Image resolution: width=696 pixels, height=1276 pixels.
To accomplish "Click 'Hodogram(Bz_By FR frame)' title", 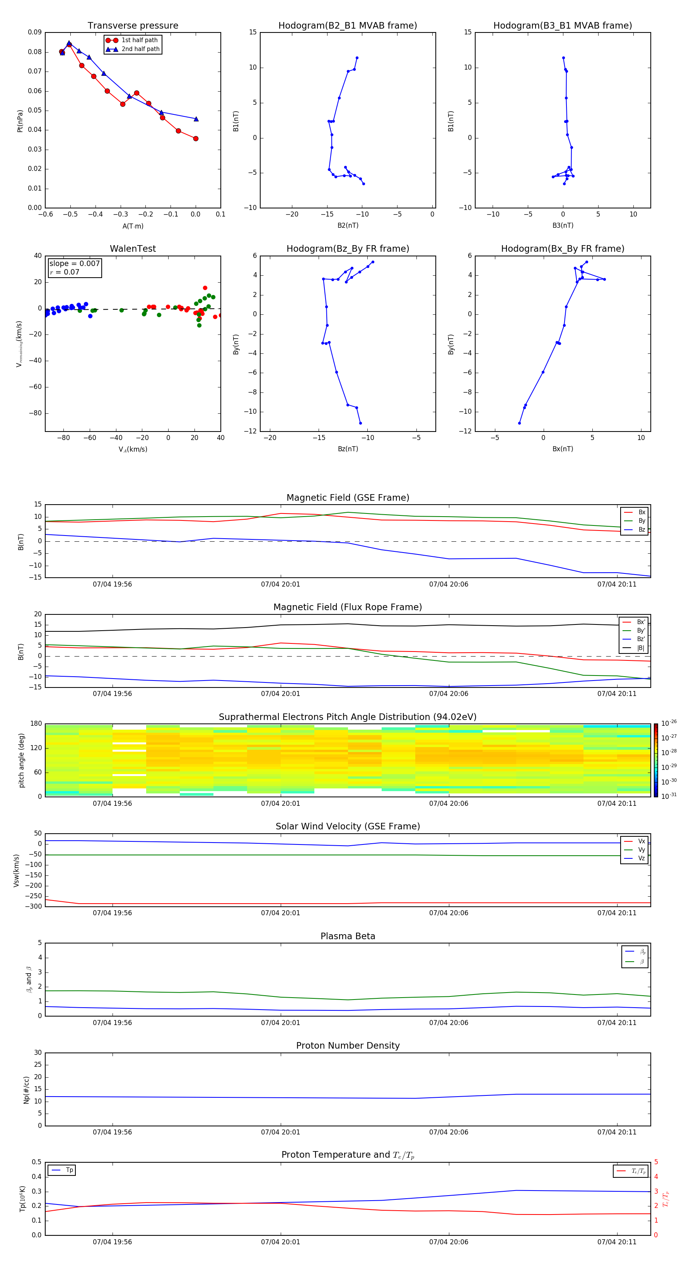I will 348,249.
